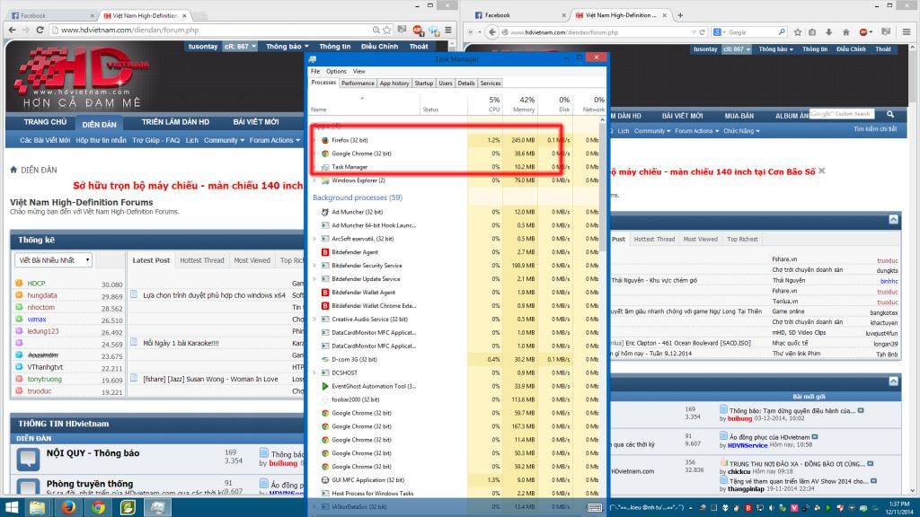
Task: Open Viết Bài Nhiều Nhất combo box
Action: coord(53,260)
